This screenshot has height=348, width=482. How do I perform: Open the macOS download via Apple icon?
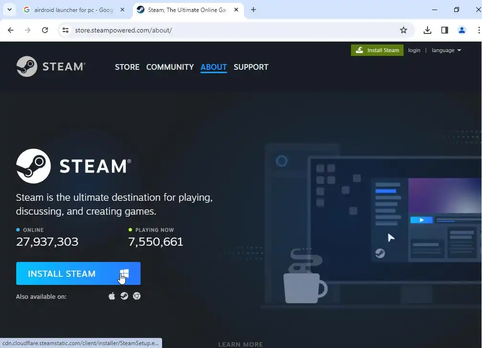point(112,296)
